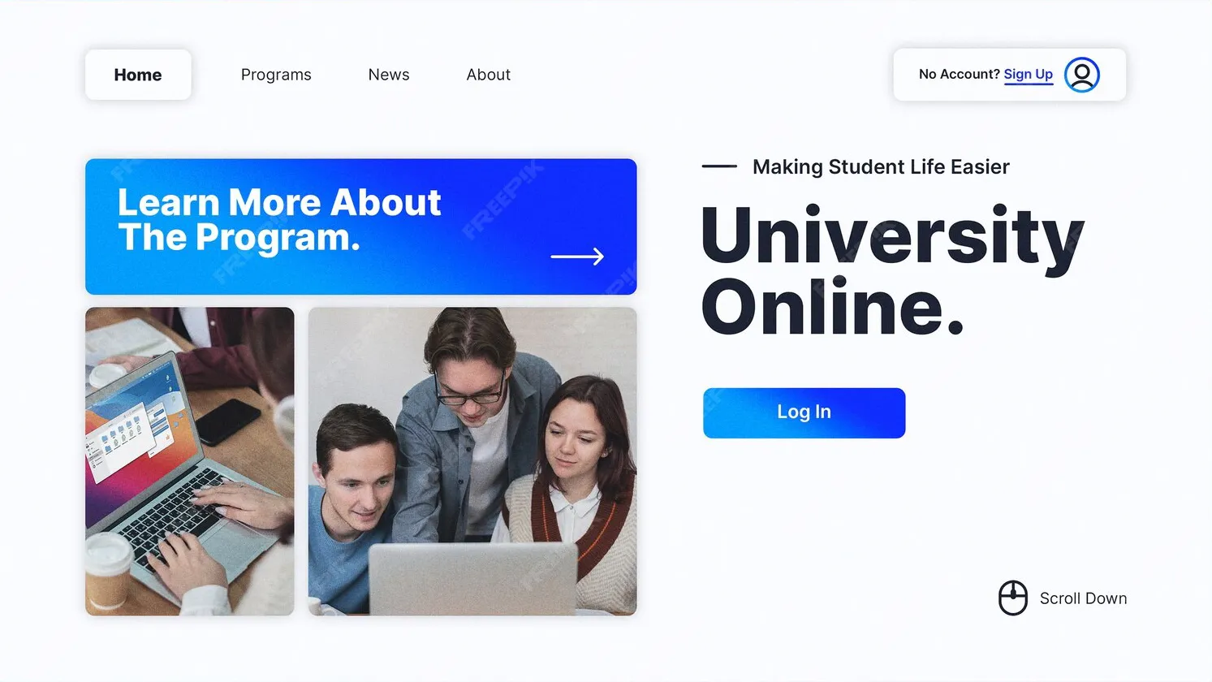Open the user profile avatar icon
The image size is (1212, 682).
tap(1082, 75)
